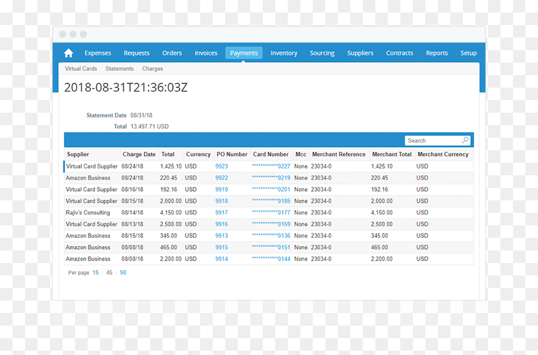
Task: Open PO number 9923
Action: 221,166
